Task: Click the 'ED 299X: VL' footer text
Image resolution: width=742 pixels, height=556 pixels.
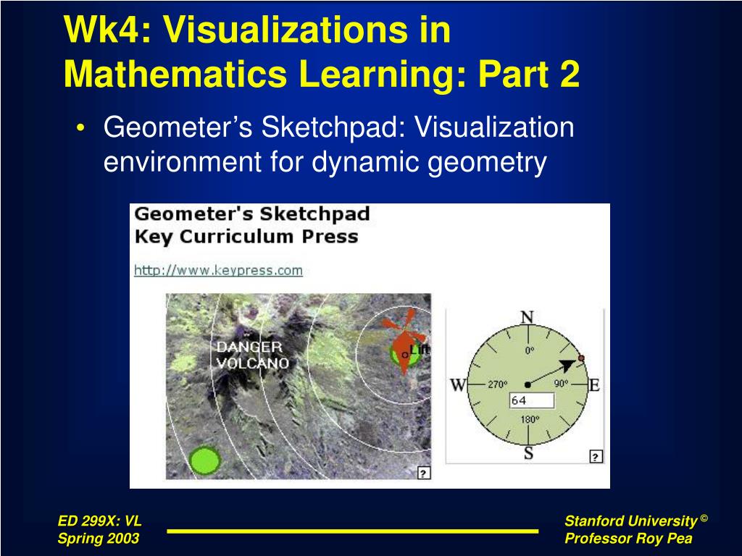Action: coord(99,521)
